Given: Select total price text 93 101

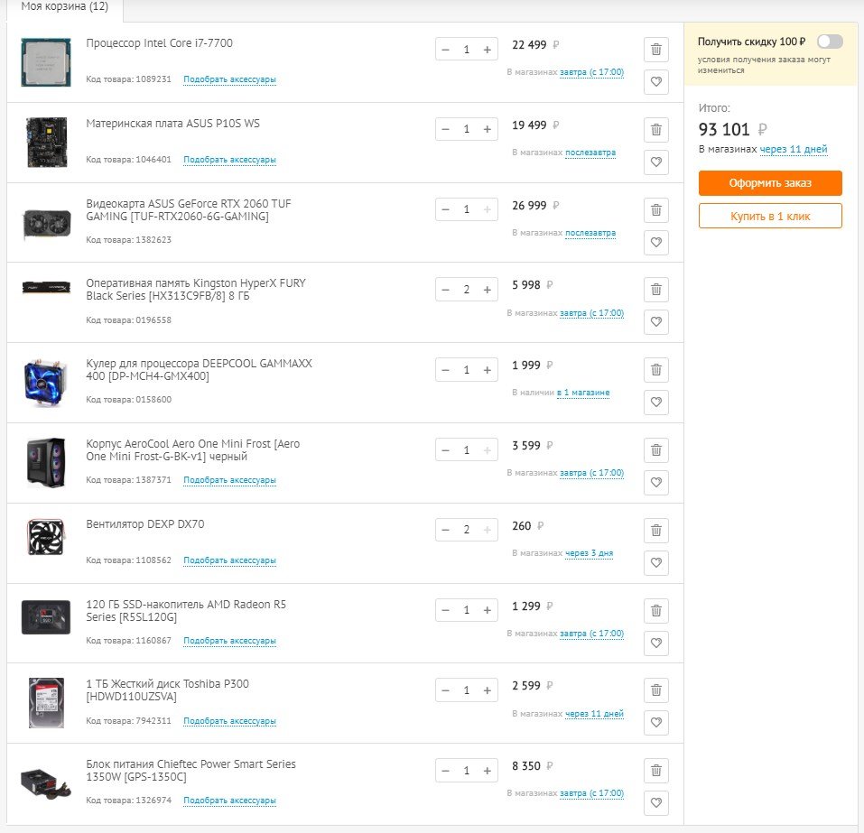Looking at the screenshot, I should [724, 129].
